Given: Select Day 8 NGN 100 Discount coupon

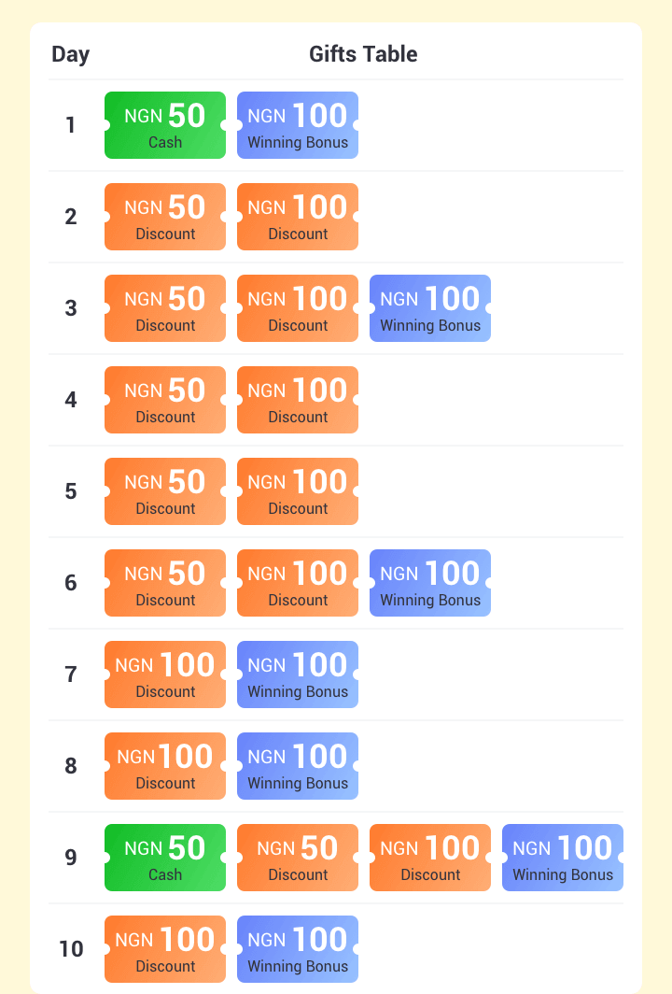Looking at the screenshot, I should point(165,766).
